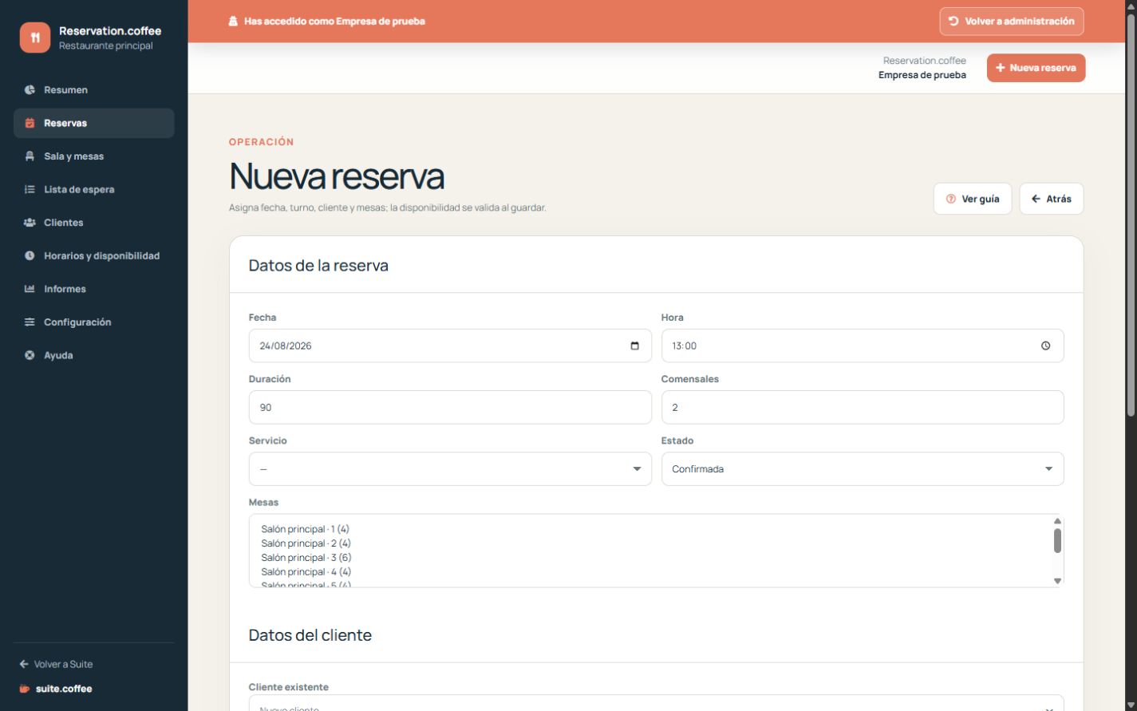Click the page vertical scrollbar thumb

click(1131, 214)
